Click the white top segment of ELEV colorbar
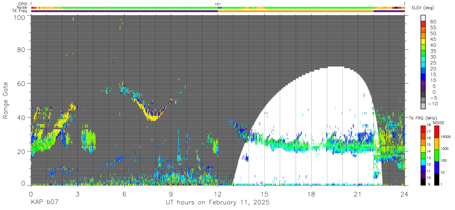The height and width of the screenshot is (210, 455). pyautogui.click(x=423, y=18)
